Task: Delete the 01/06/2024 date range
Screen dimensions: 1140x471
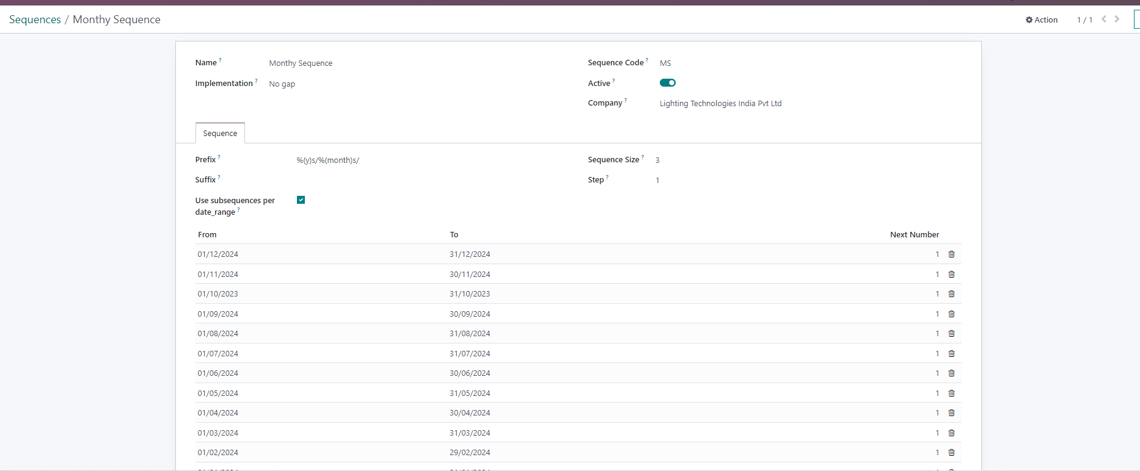Action: click(951, 373)
